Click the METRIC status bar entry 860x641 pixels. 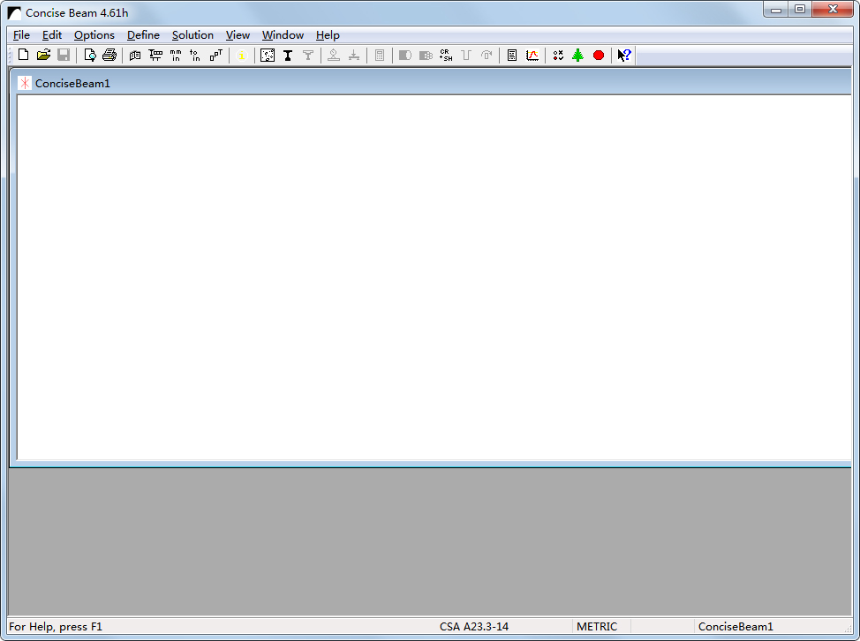click(x=597, y=626)
